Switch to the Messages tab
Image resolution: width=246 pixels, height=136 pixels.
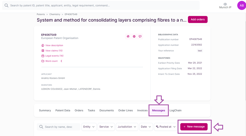pos(159,111)
